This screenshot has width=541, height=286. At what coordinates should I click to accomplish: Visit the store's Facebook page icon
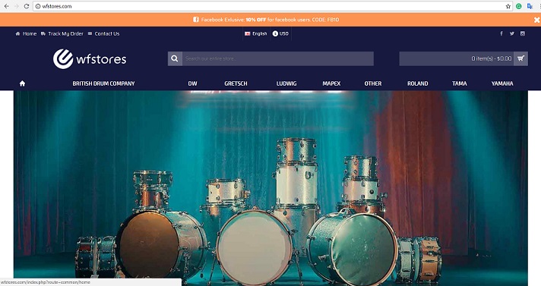click(501, 33)
